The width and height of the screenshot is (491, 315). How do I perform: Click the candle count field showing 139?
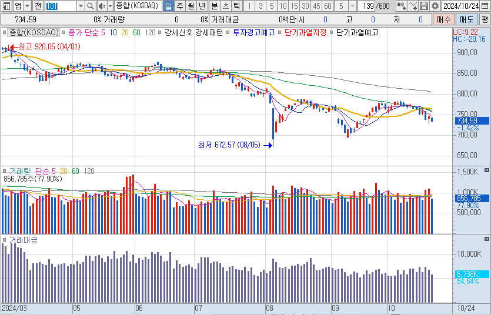pos(368,6)
